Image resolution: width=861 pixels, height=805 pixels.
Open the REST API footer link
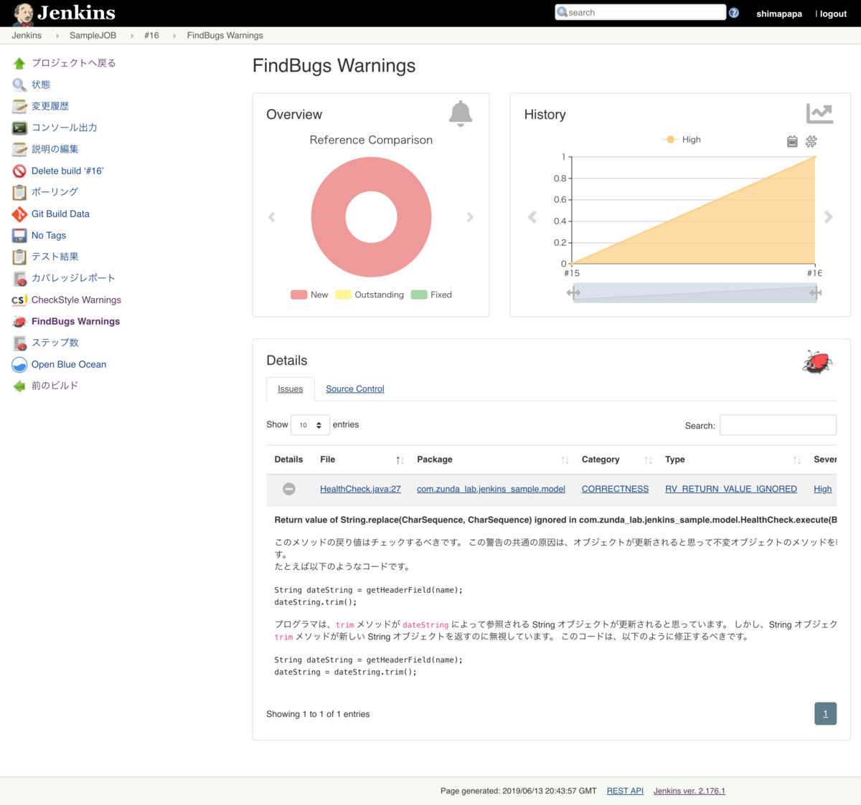tap(625, 791)
